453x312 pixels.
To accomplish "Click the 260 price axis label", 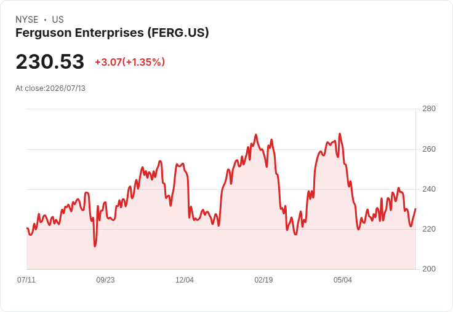I will pos(429,149).
